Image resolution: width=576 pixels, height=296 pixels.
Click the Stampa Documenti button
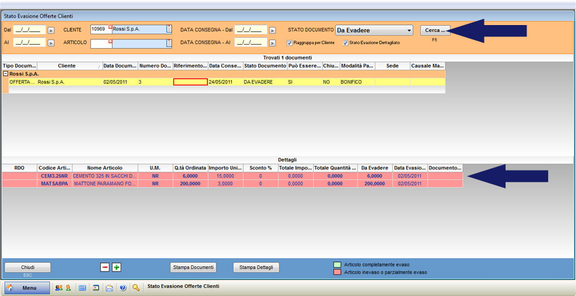tap(194, 268)
